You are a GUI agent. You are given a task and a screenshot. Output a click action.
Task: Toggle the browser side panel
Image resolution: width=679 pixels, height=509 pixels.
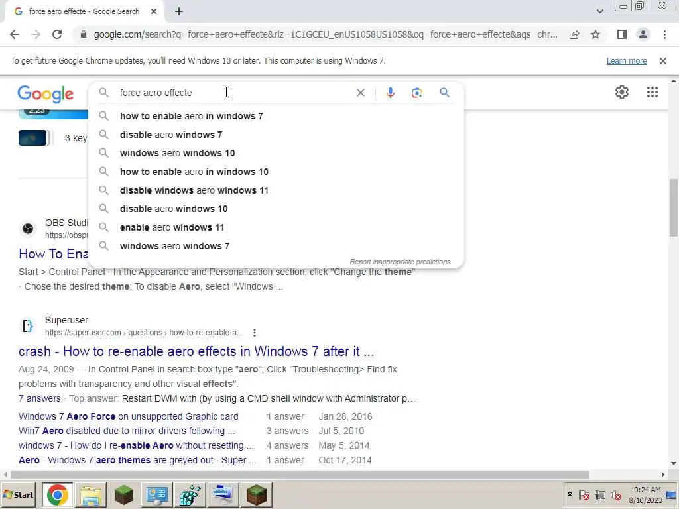tap(622, 34)
